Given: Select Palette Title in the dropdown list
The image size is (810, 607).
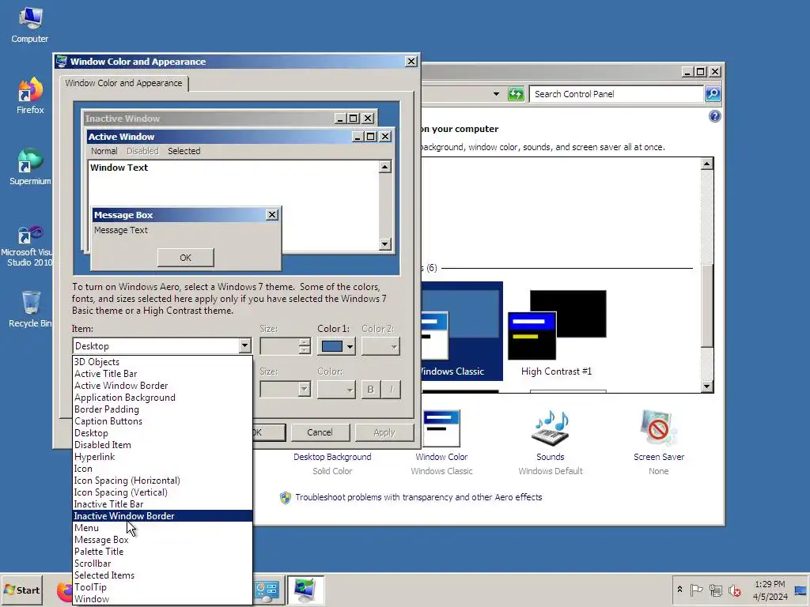Looking at the screenshot, I should (163, 552).
